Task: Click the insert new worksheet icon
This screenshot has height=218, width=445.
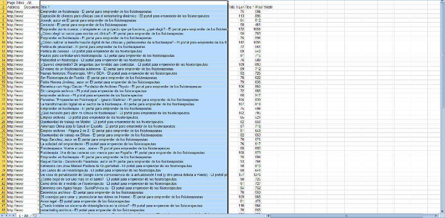Action: (35, 216)
